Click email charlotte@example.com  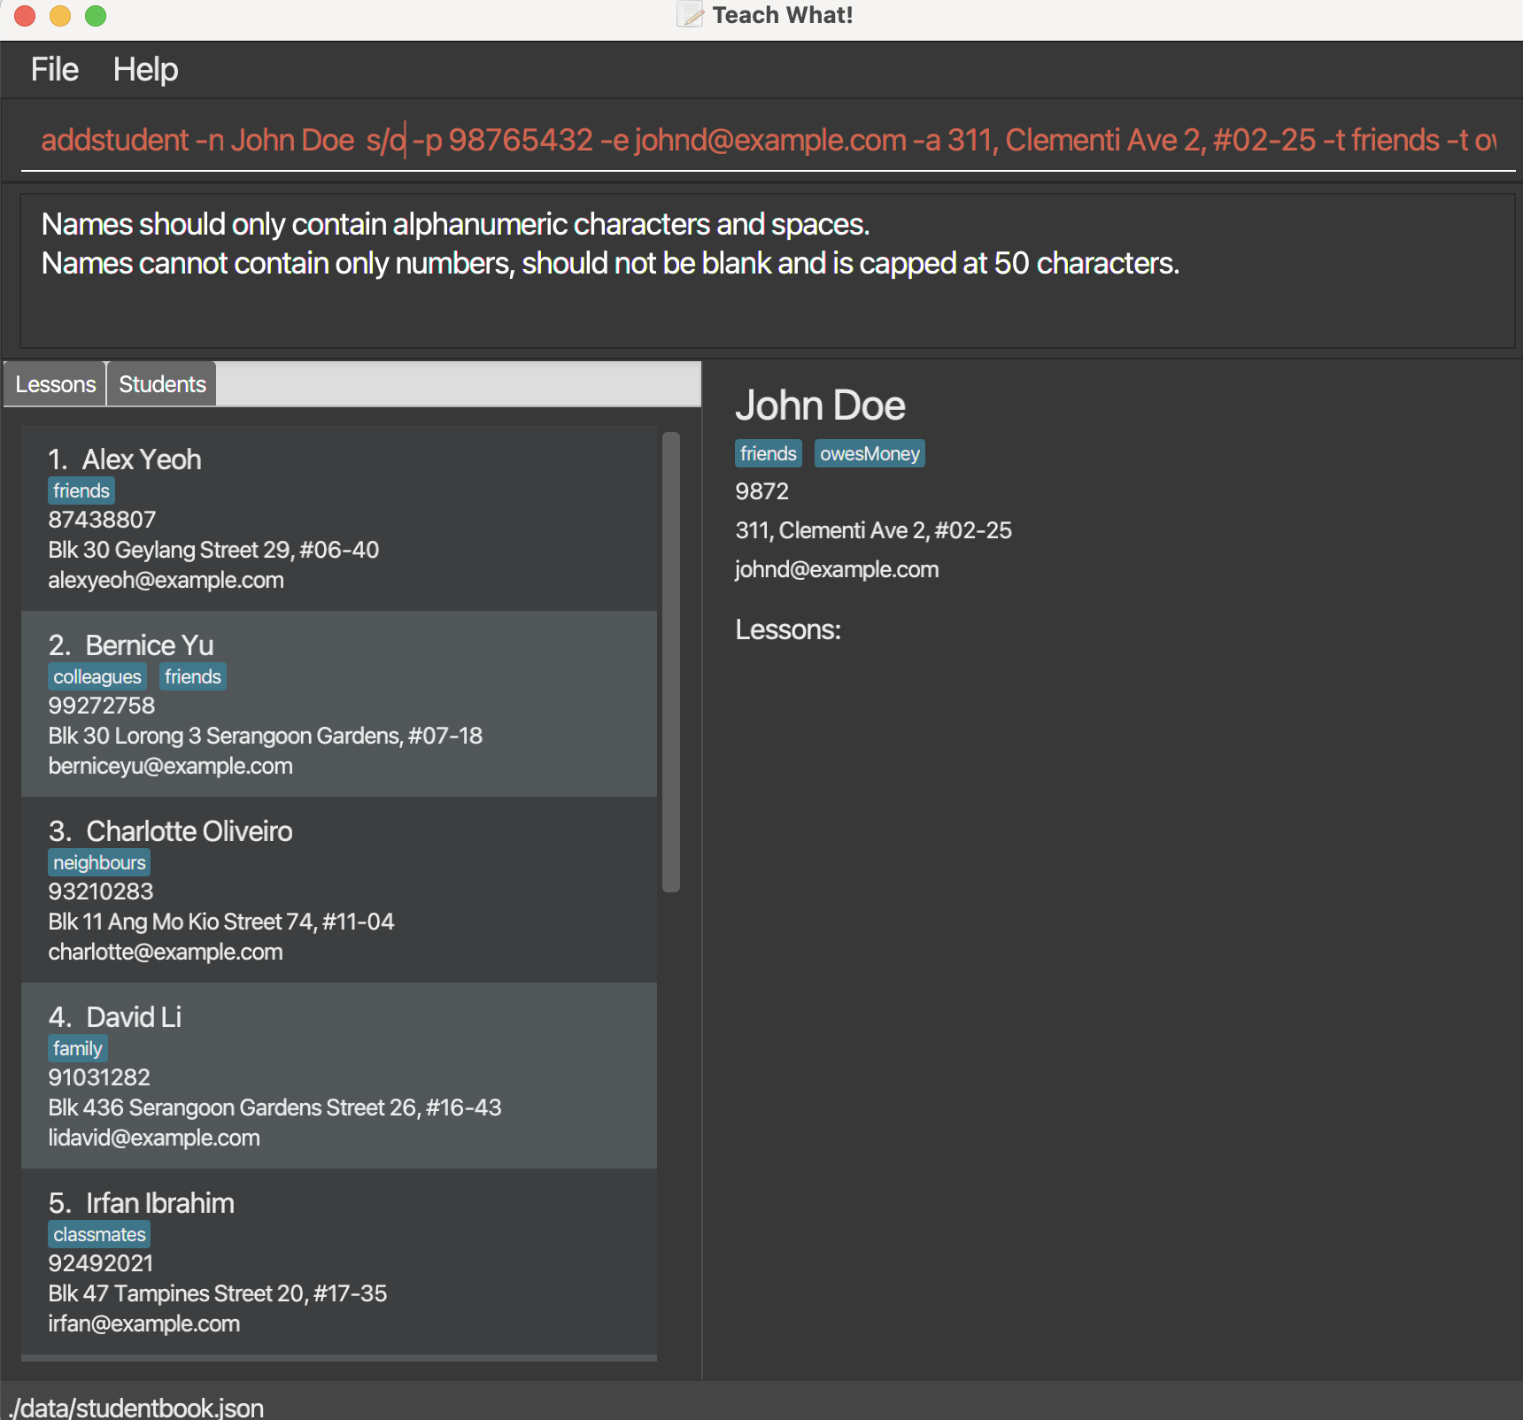pyautogui.click(x=166, y=952)
